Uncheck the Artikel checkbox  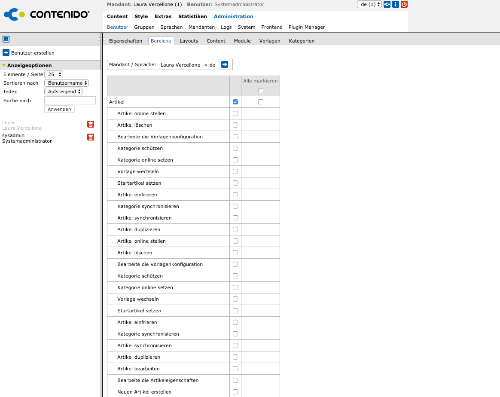[x=235, y=102]
